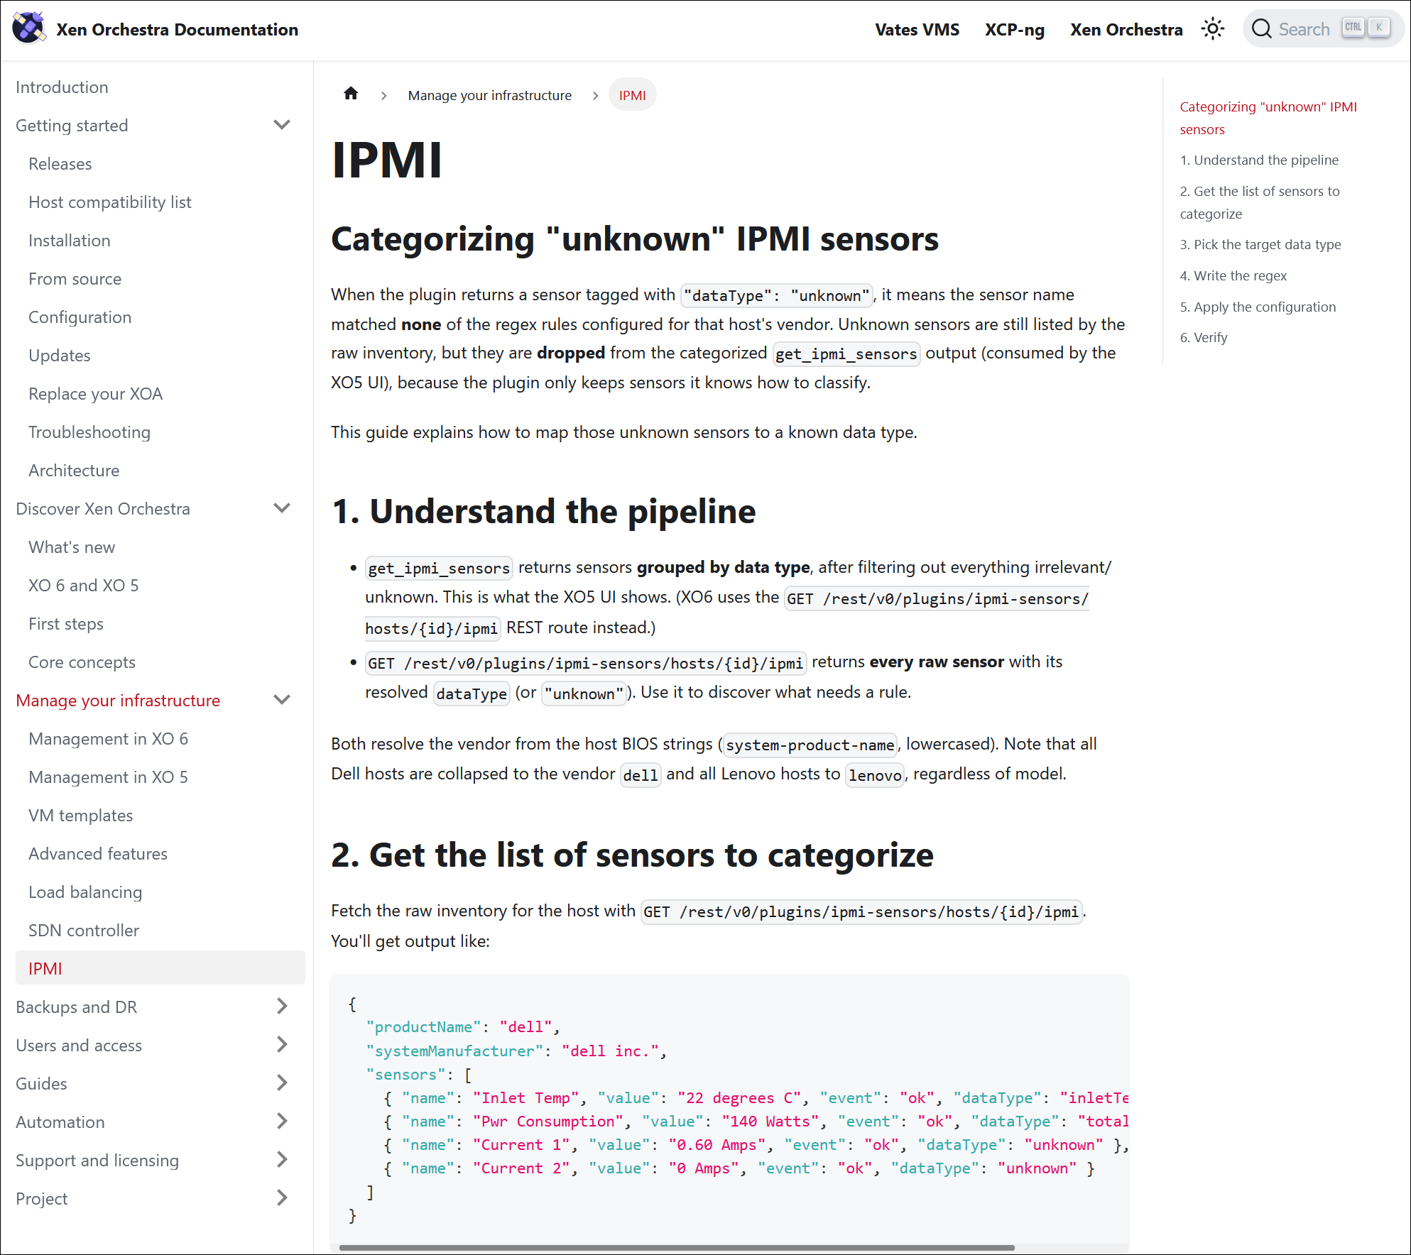
Task: Open XCP-ng in top navigation
Action: [1015, 30]
